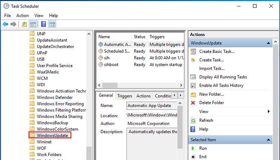Select the WaaSMedic folder
Screen dimensions: 280x160
pos(48,72)
